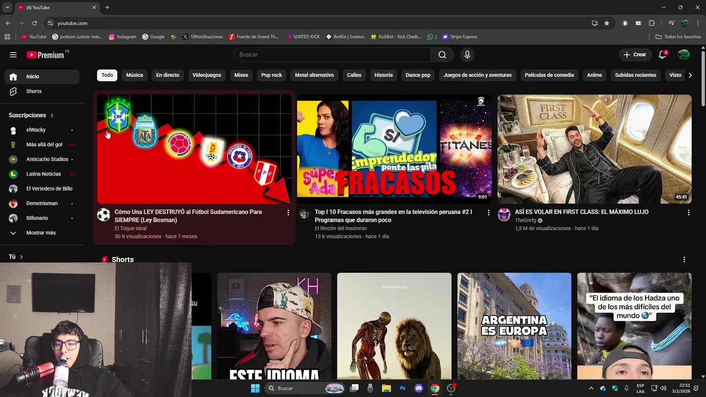This screenshot has width=706, height=397.
Task: Select Películas de comedia chip
Action: pos(549,75)
